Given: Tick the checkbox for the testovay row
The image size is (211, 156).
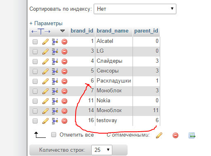Looking at the screenshot, I should coord(35,121).
